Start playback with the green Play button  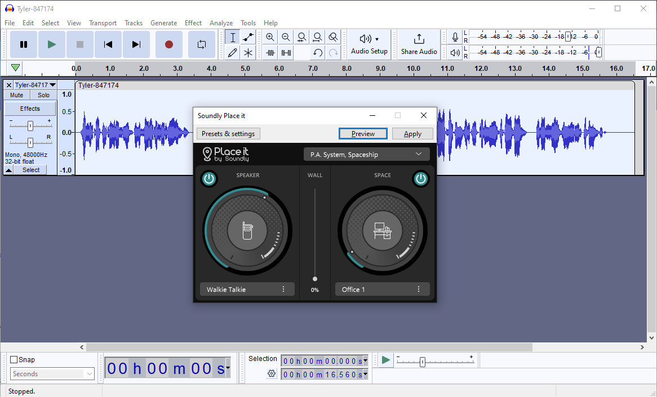tap(51, 44)
